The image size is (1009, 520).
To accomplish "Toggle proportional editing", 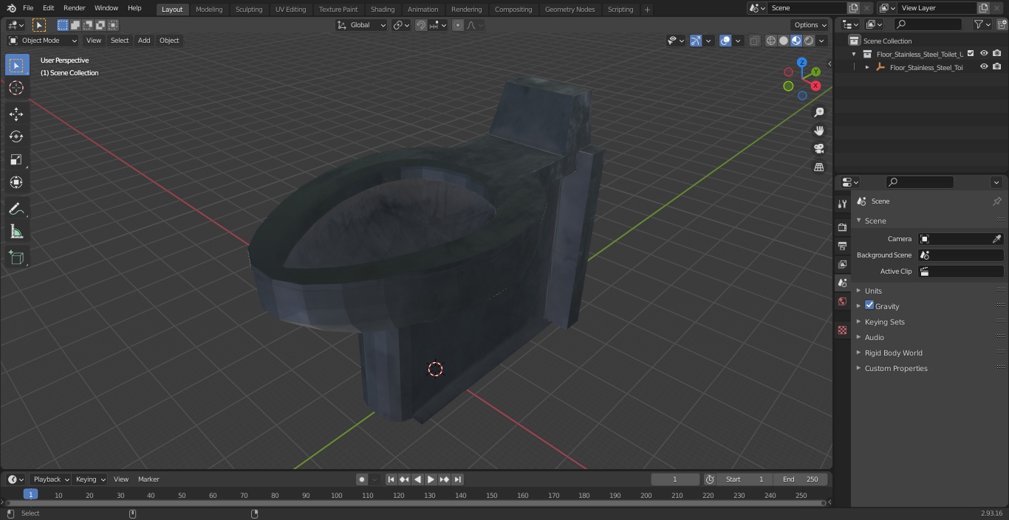I will pyautogui.click(x=458, y=25).
